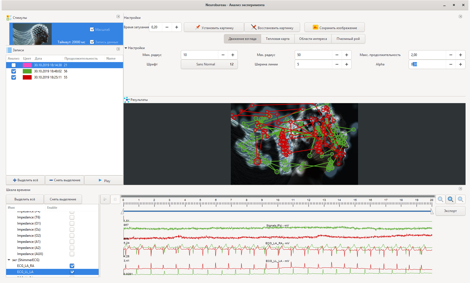
Task: Increase Макс. радиус with the plus button
Action: (346, 55)
